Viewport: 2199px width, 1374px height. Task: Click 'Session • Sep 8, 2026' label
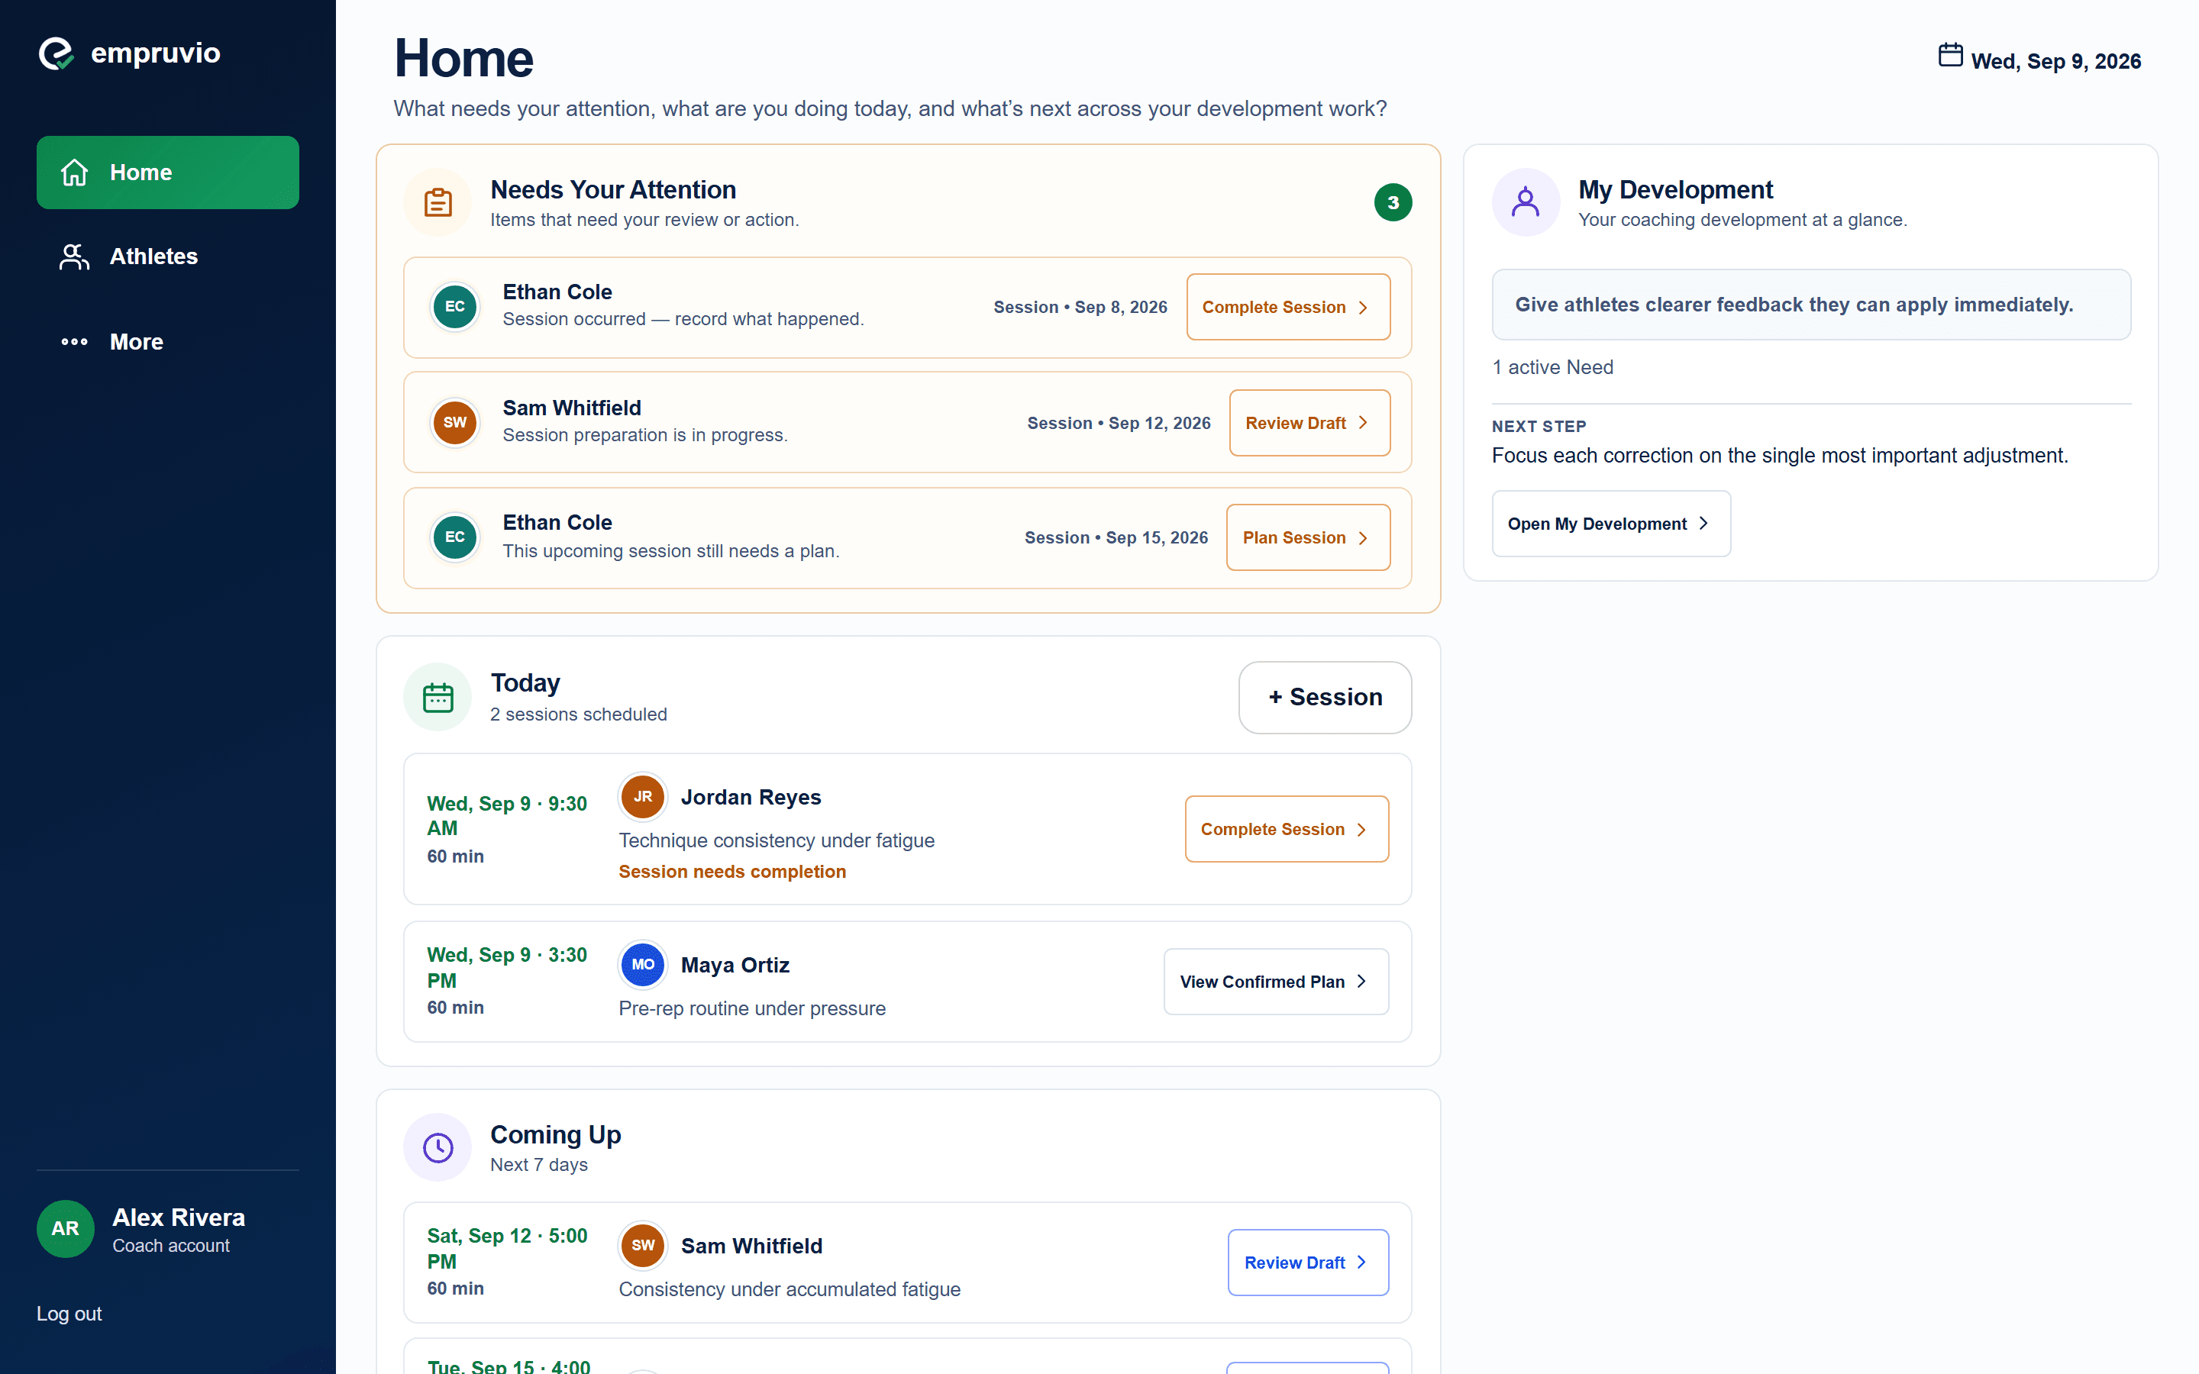[x=1080, y=307]
